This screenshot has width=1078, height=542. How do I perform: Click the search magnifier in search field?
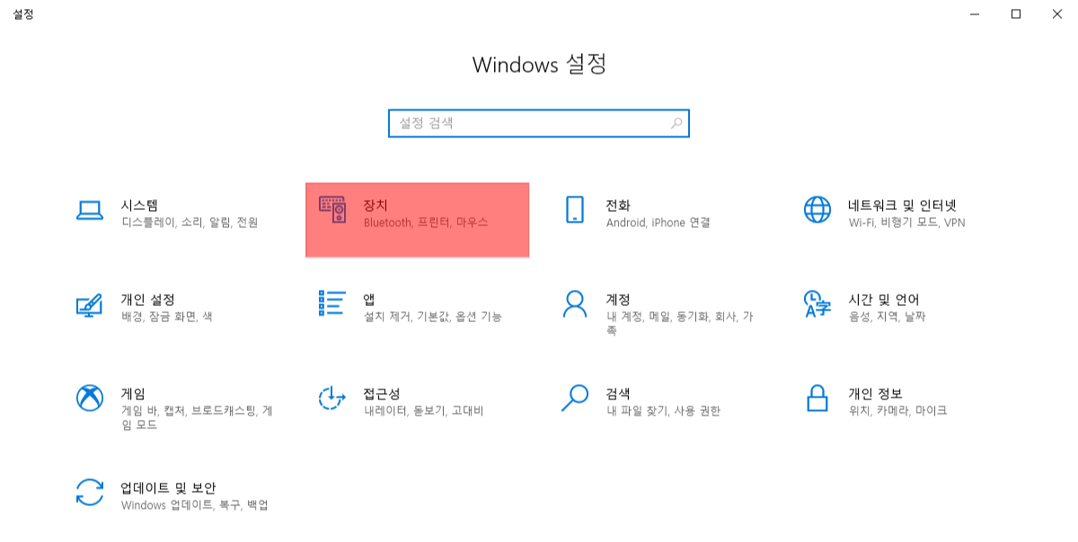point(678,123)
